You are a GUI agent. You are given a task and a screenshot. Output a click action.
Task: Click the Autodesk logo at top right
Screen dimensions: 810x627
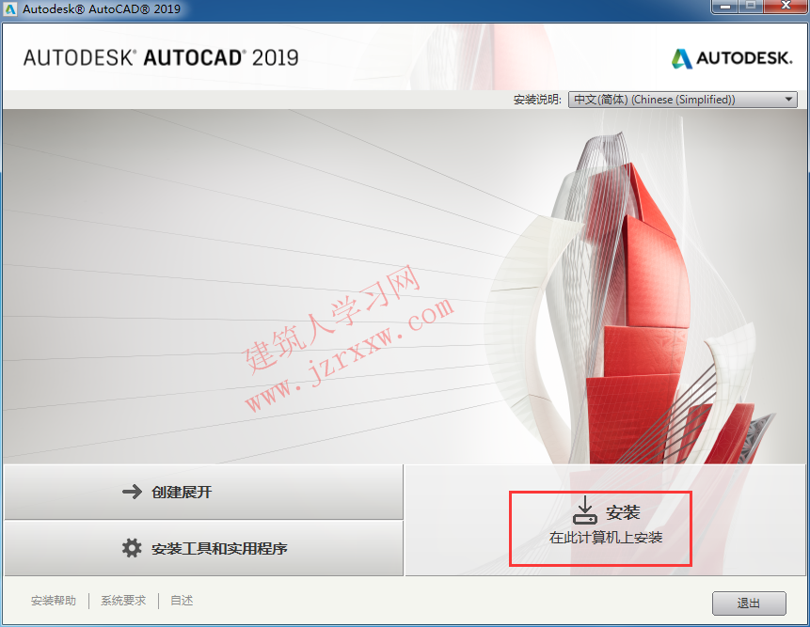pos(732,57)
